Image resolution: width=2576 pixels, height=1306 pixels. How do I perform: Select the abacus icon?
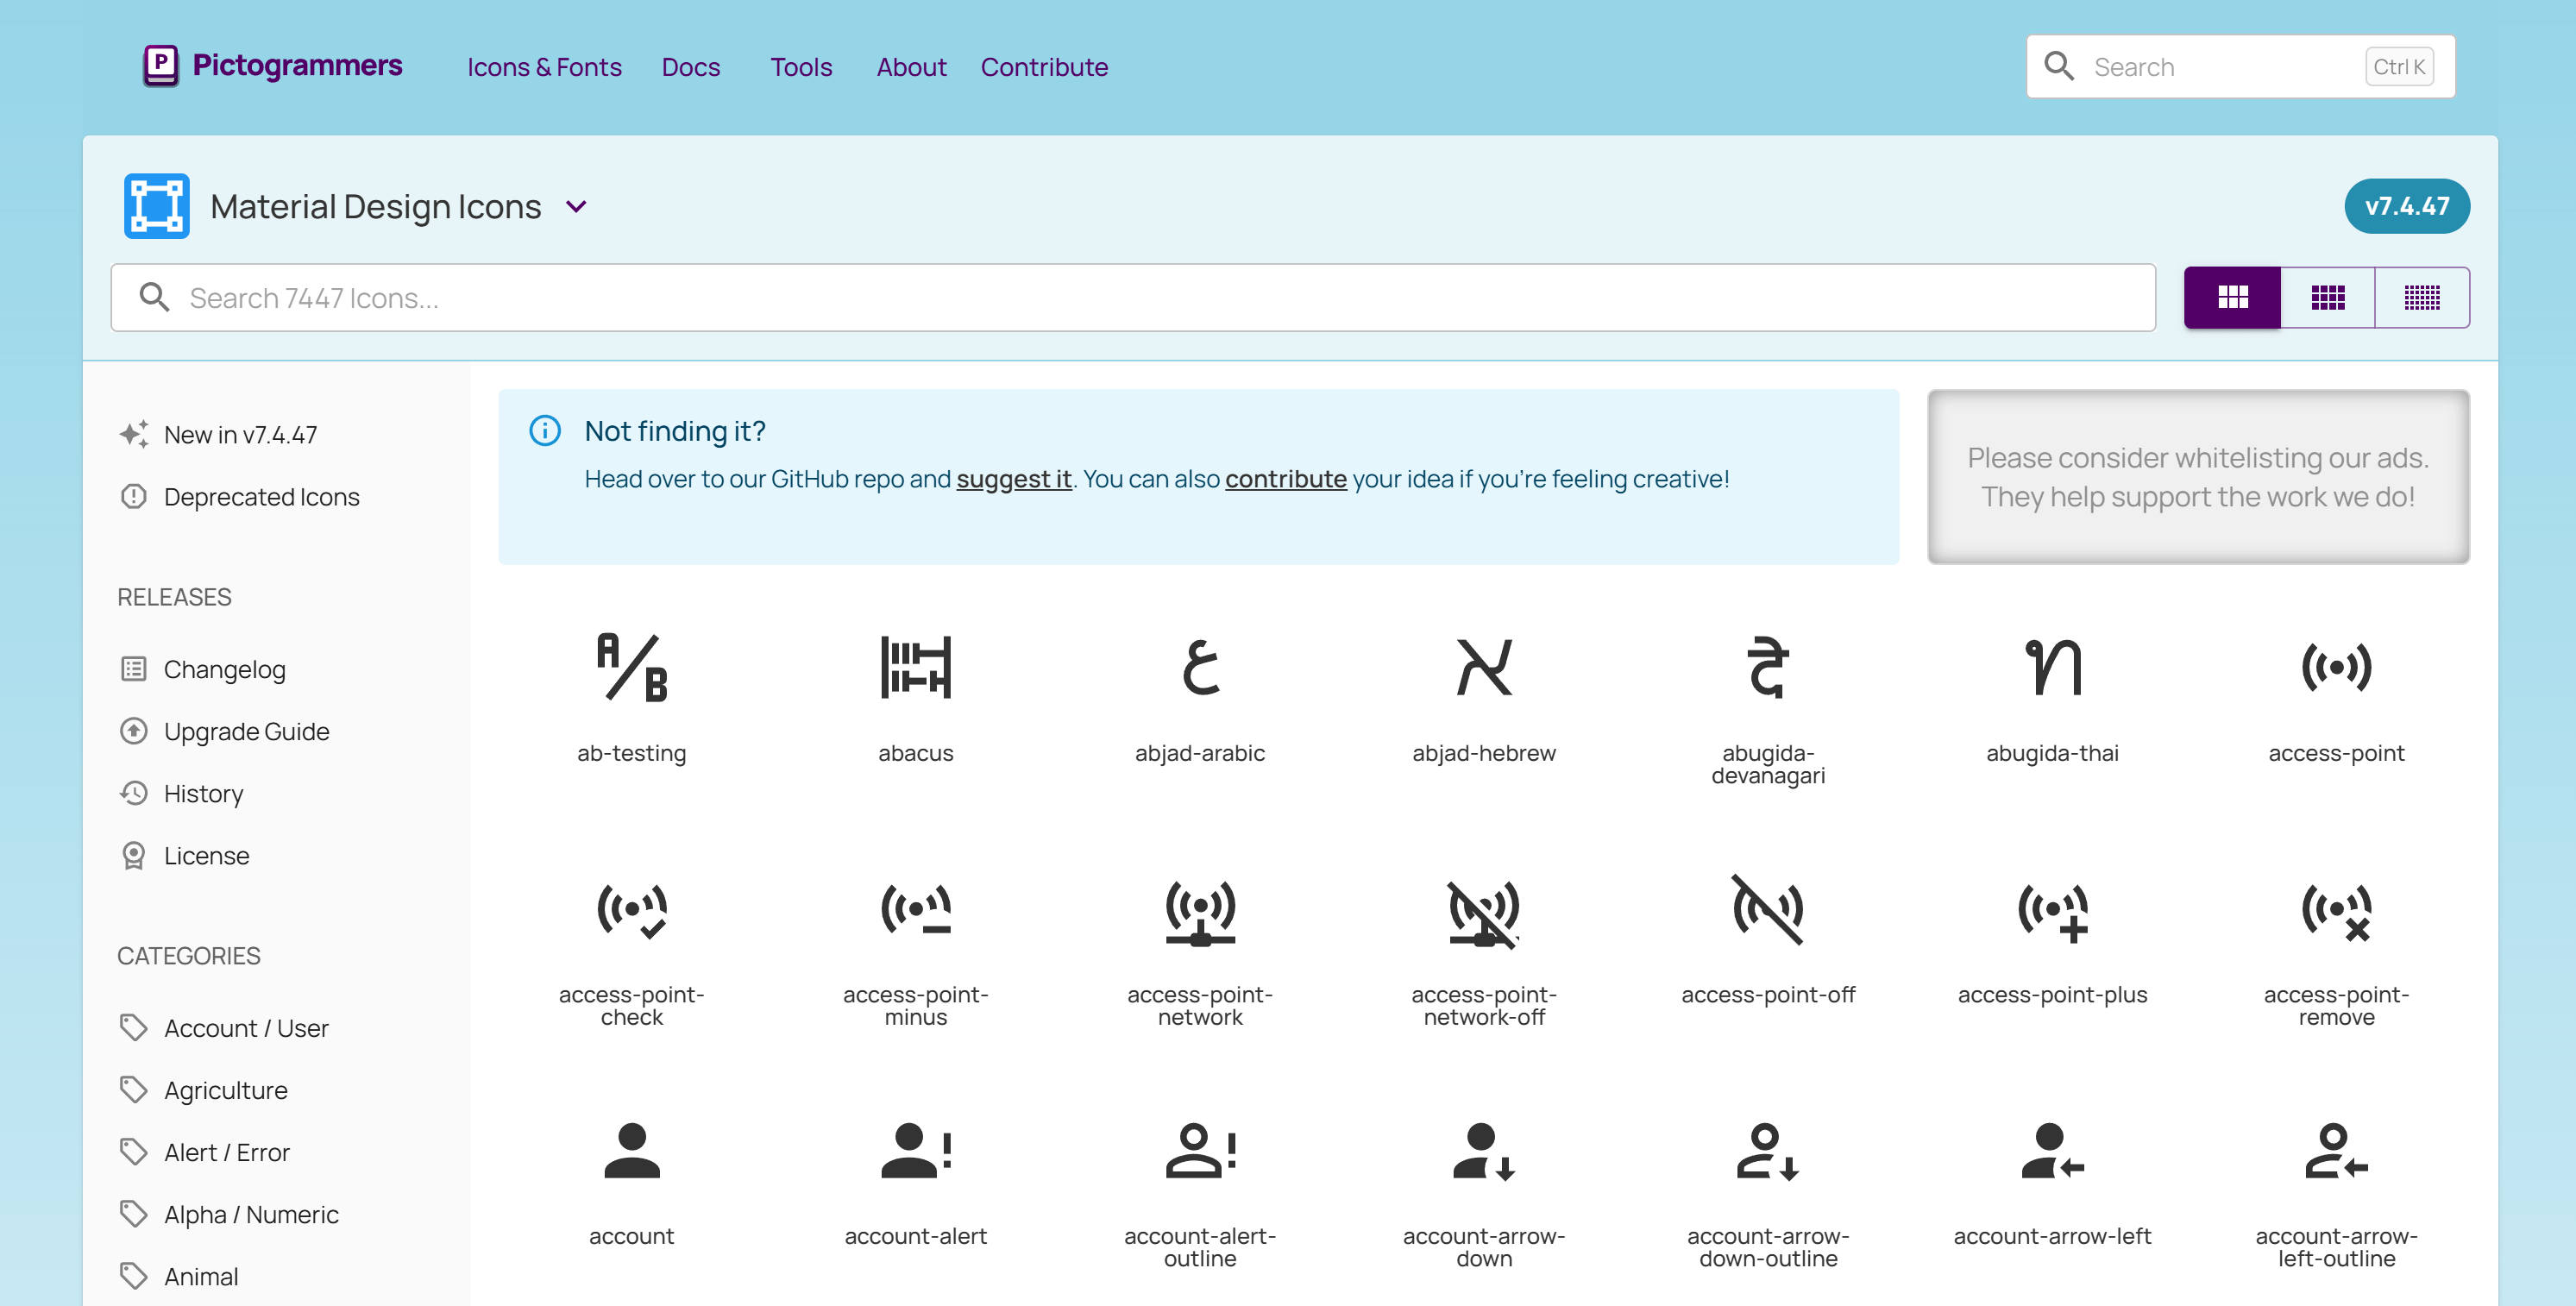point(915,667)
